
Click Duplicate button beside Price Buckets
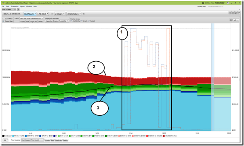(59, 140)
